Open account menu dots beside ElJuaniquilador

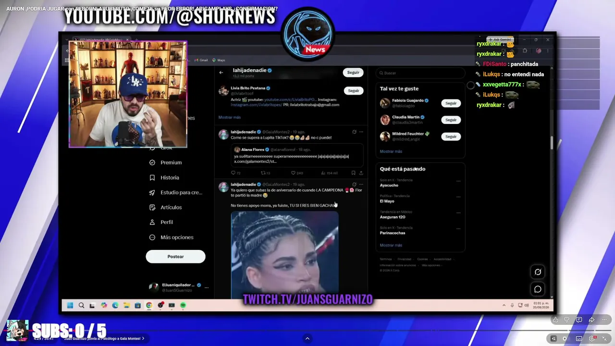click(x=207, y=287)
